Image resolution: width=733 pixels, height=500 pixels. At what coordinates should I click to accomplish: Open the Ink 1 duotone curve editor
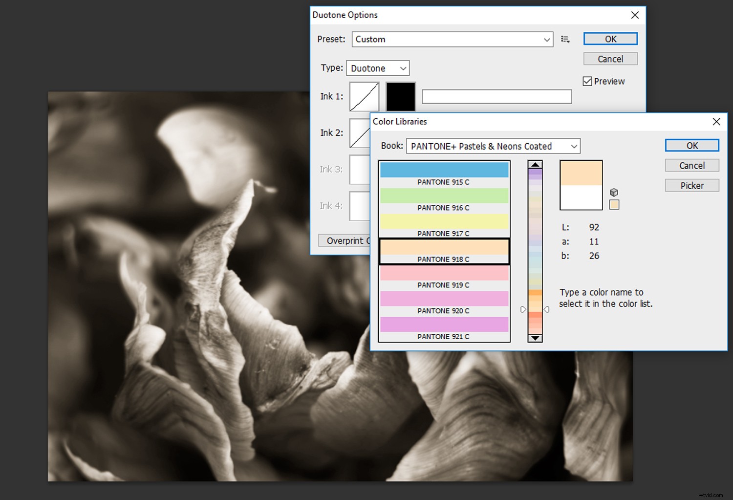click(364, 96)
